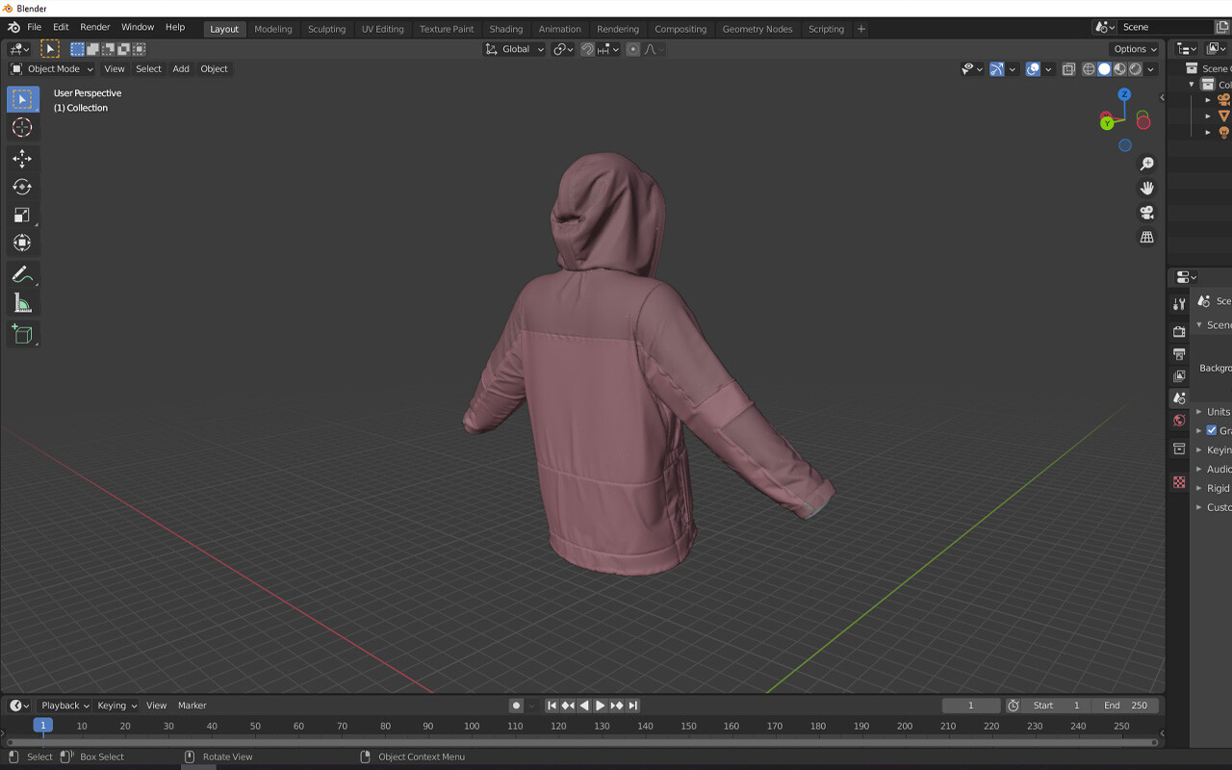Enable the Gravity checkbox in Scene properties
This screenshot has height=770, width=1232.
(1211, 430)
